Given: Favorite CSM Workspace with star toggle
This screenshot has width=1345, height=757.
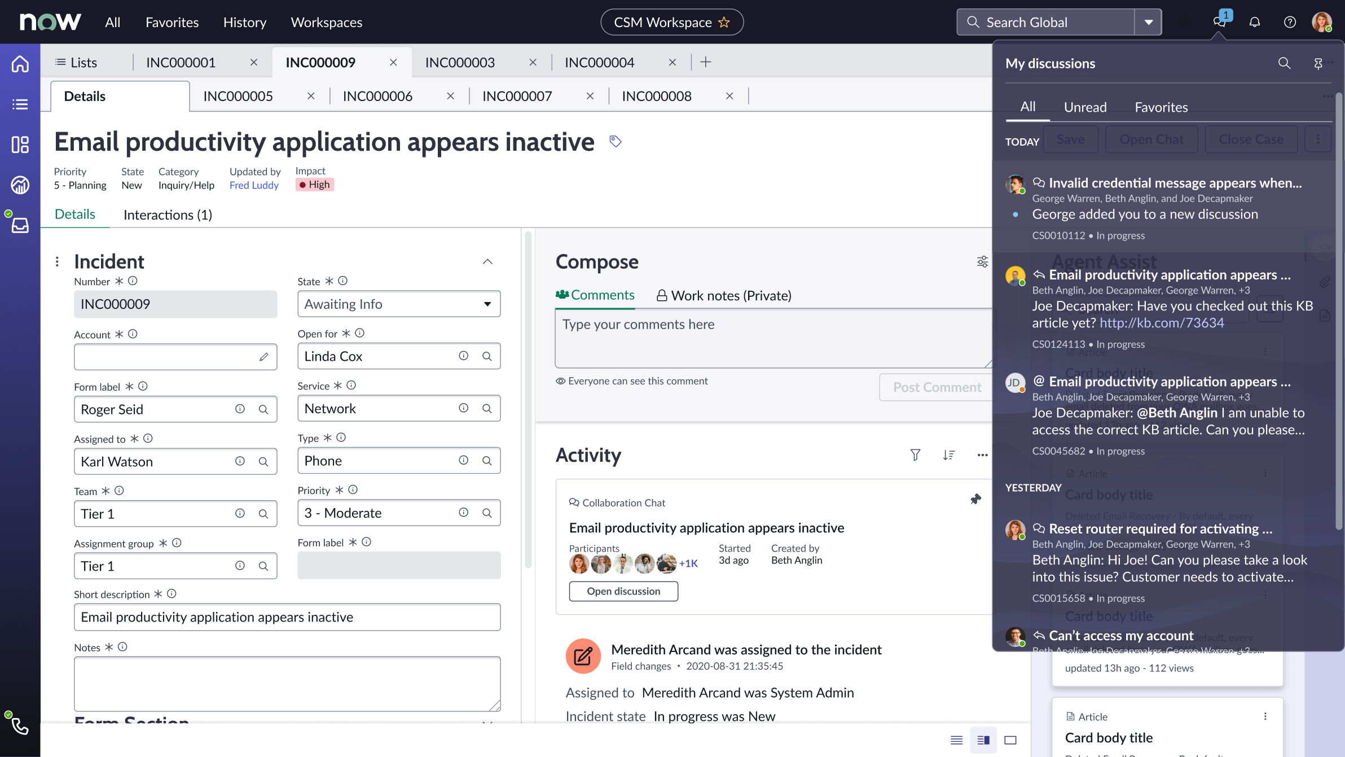Looking at the screenshot, I should [x=724, y=22].
